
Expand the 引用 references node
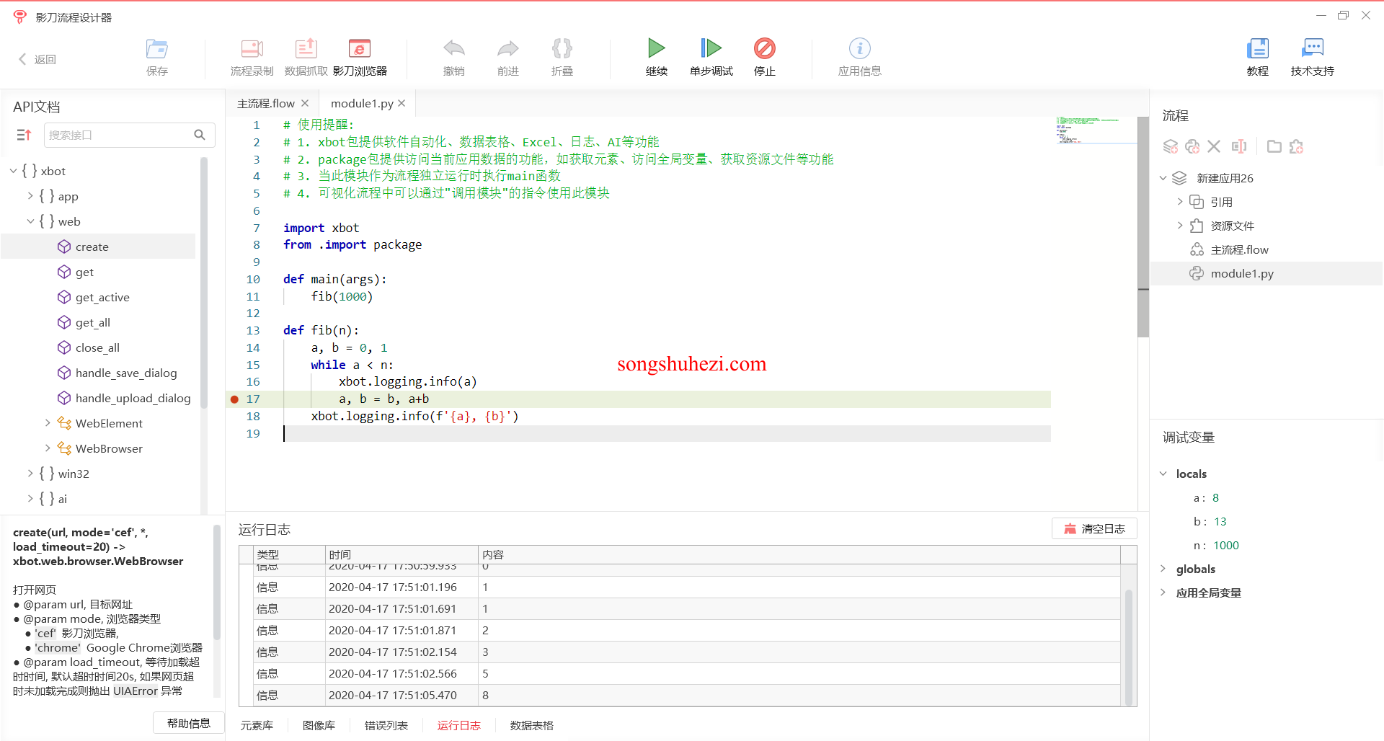(x=1180, y=202)
